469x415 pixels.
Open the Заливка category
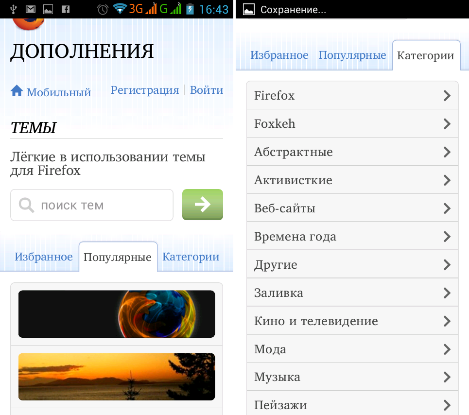coord(352,293)
